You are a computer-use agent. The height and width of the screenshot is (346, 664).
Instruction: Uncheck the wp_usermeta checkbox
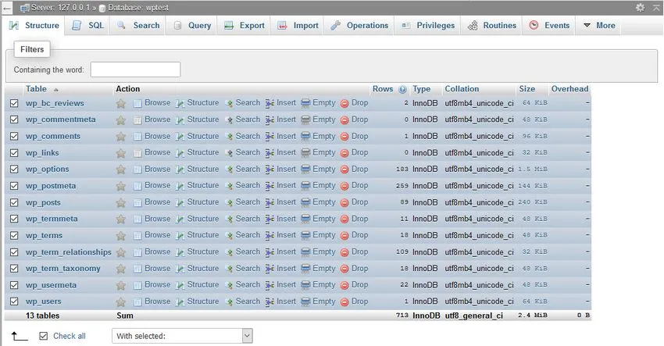(14, 284)
